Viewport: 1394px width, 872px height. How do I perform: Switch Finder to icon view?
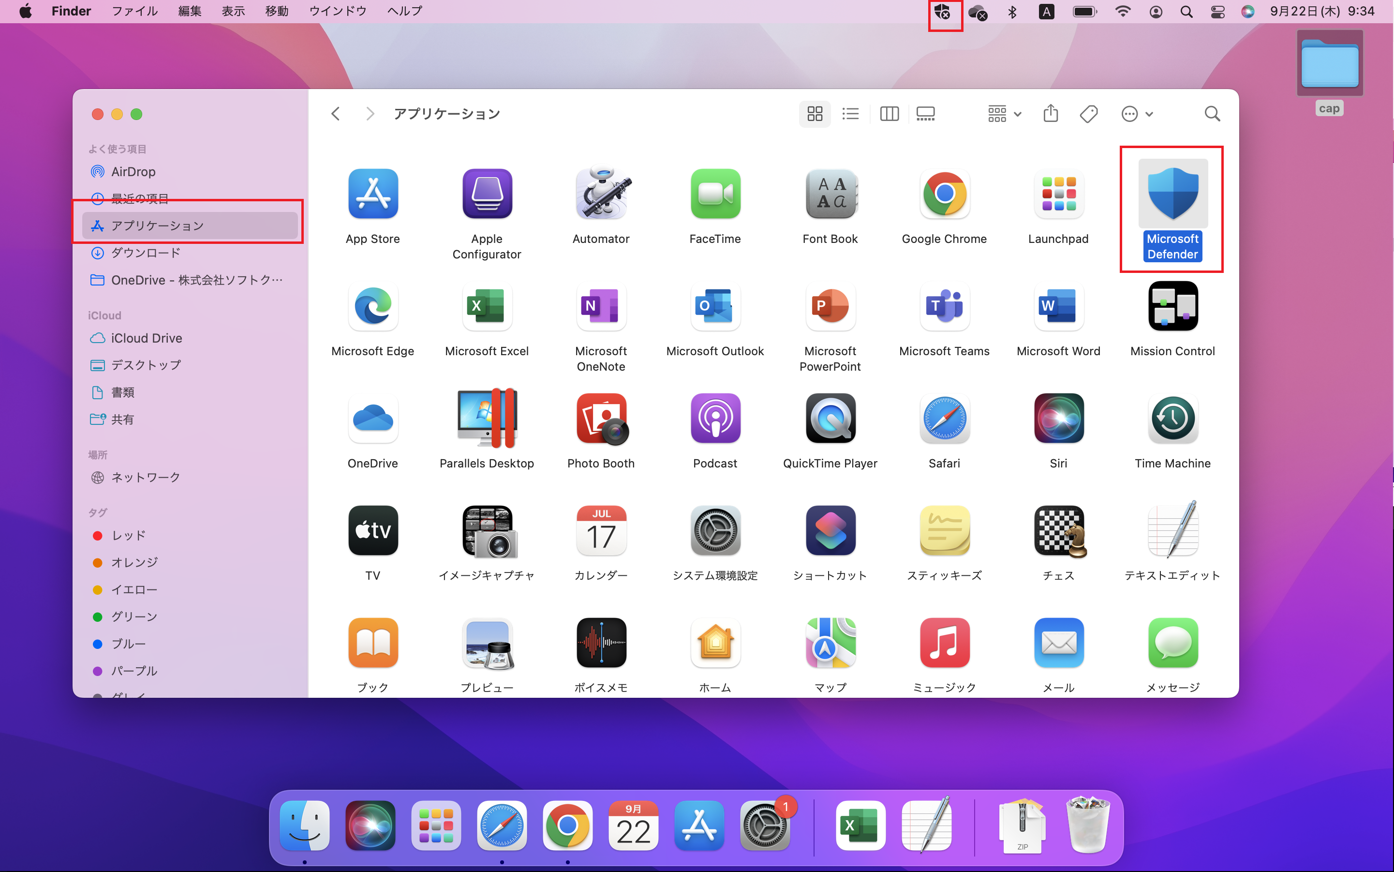(815, 114)
